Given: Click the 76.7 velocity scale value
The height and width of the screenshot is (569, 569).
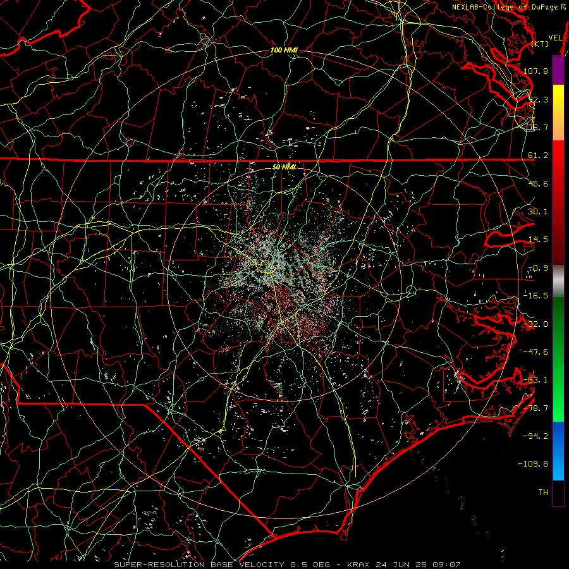Looking at the screenshot, I should 538,127.
